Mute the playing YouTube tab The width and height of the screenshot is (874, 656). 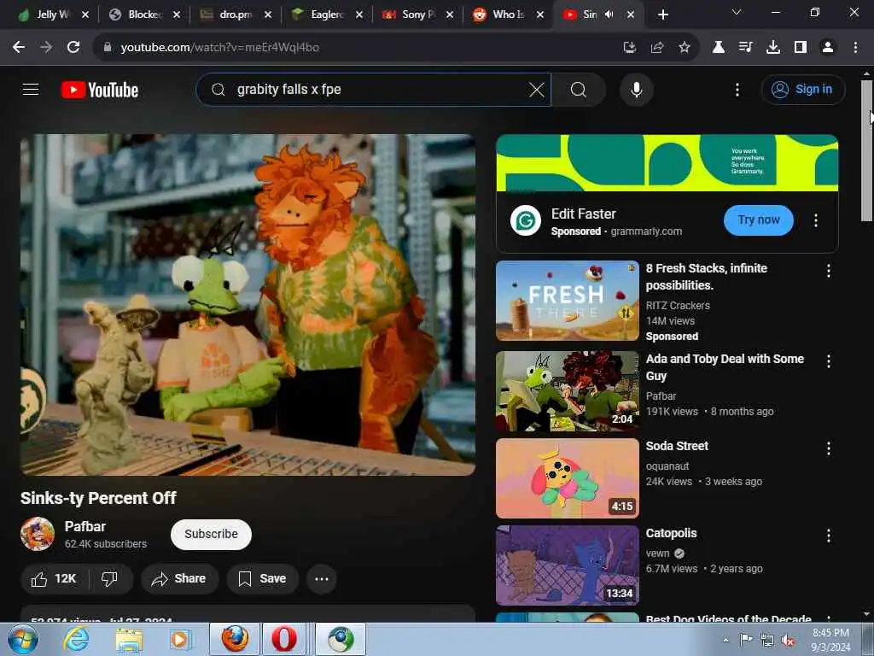609,15
